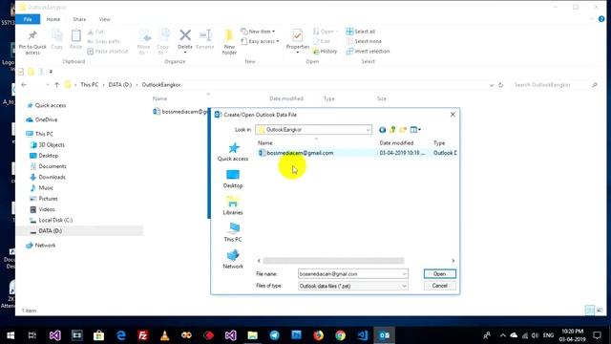Click This PC in the address bar
611x344 pixels.
tap(89, 85)
